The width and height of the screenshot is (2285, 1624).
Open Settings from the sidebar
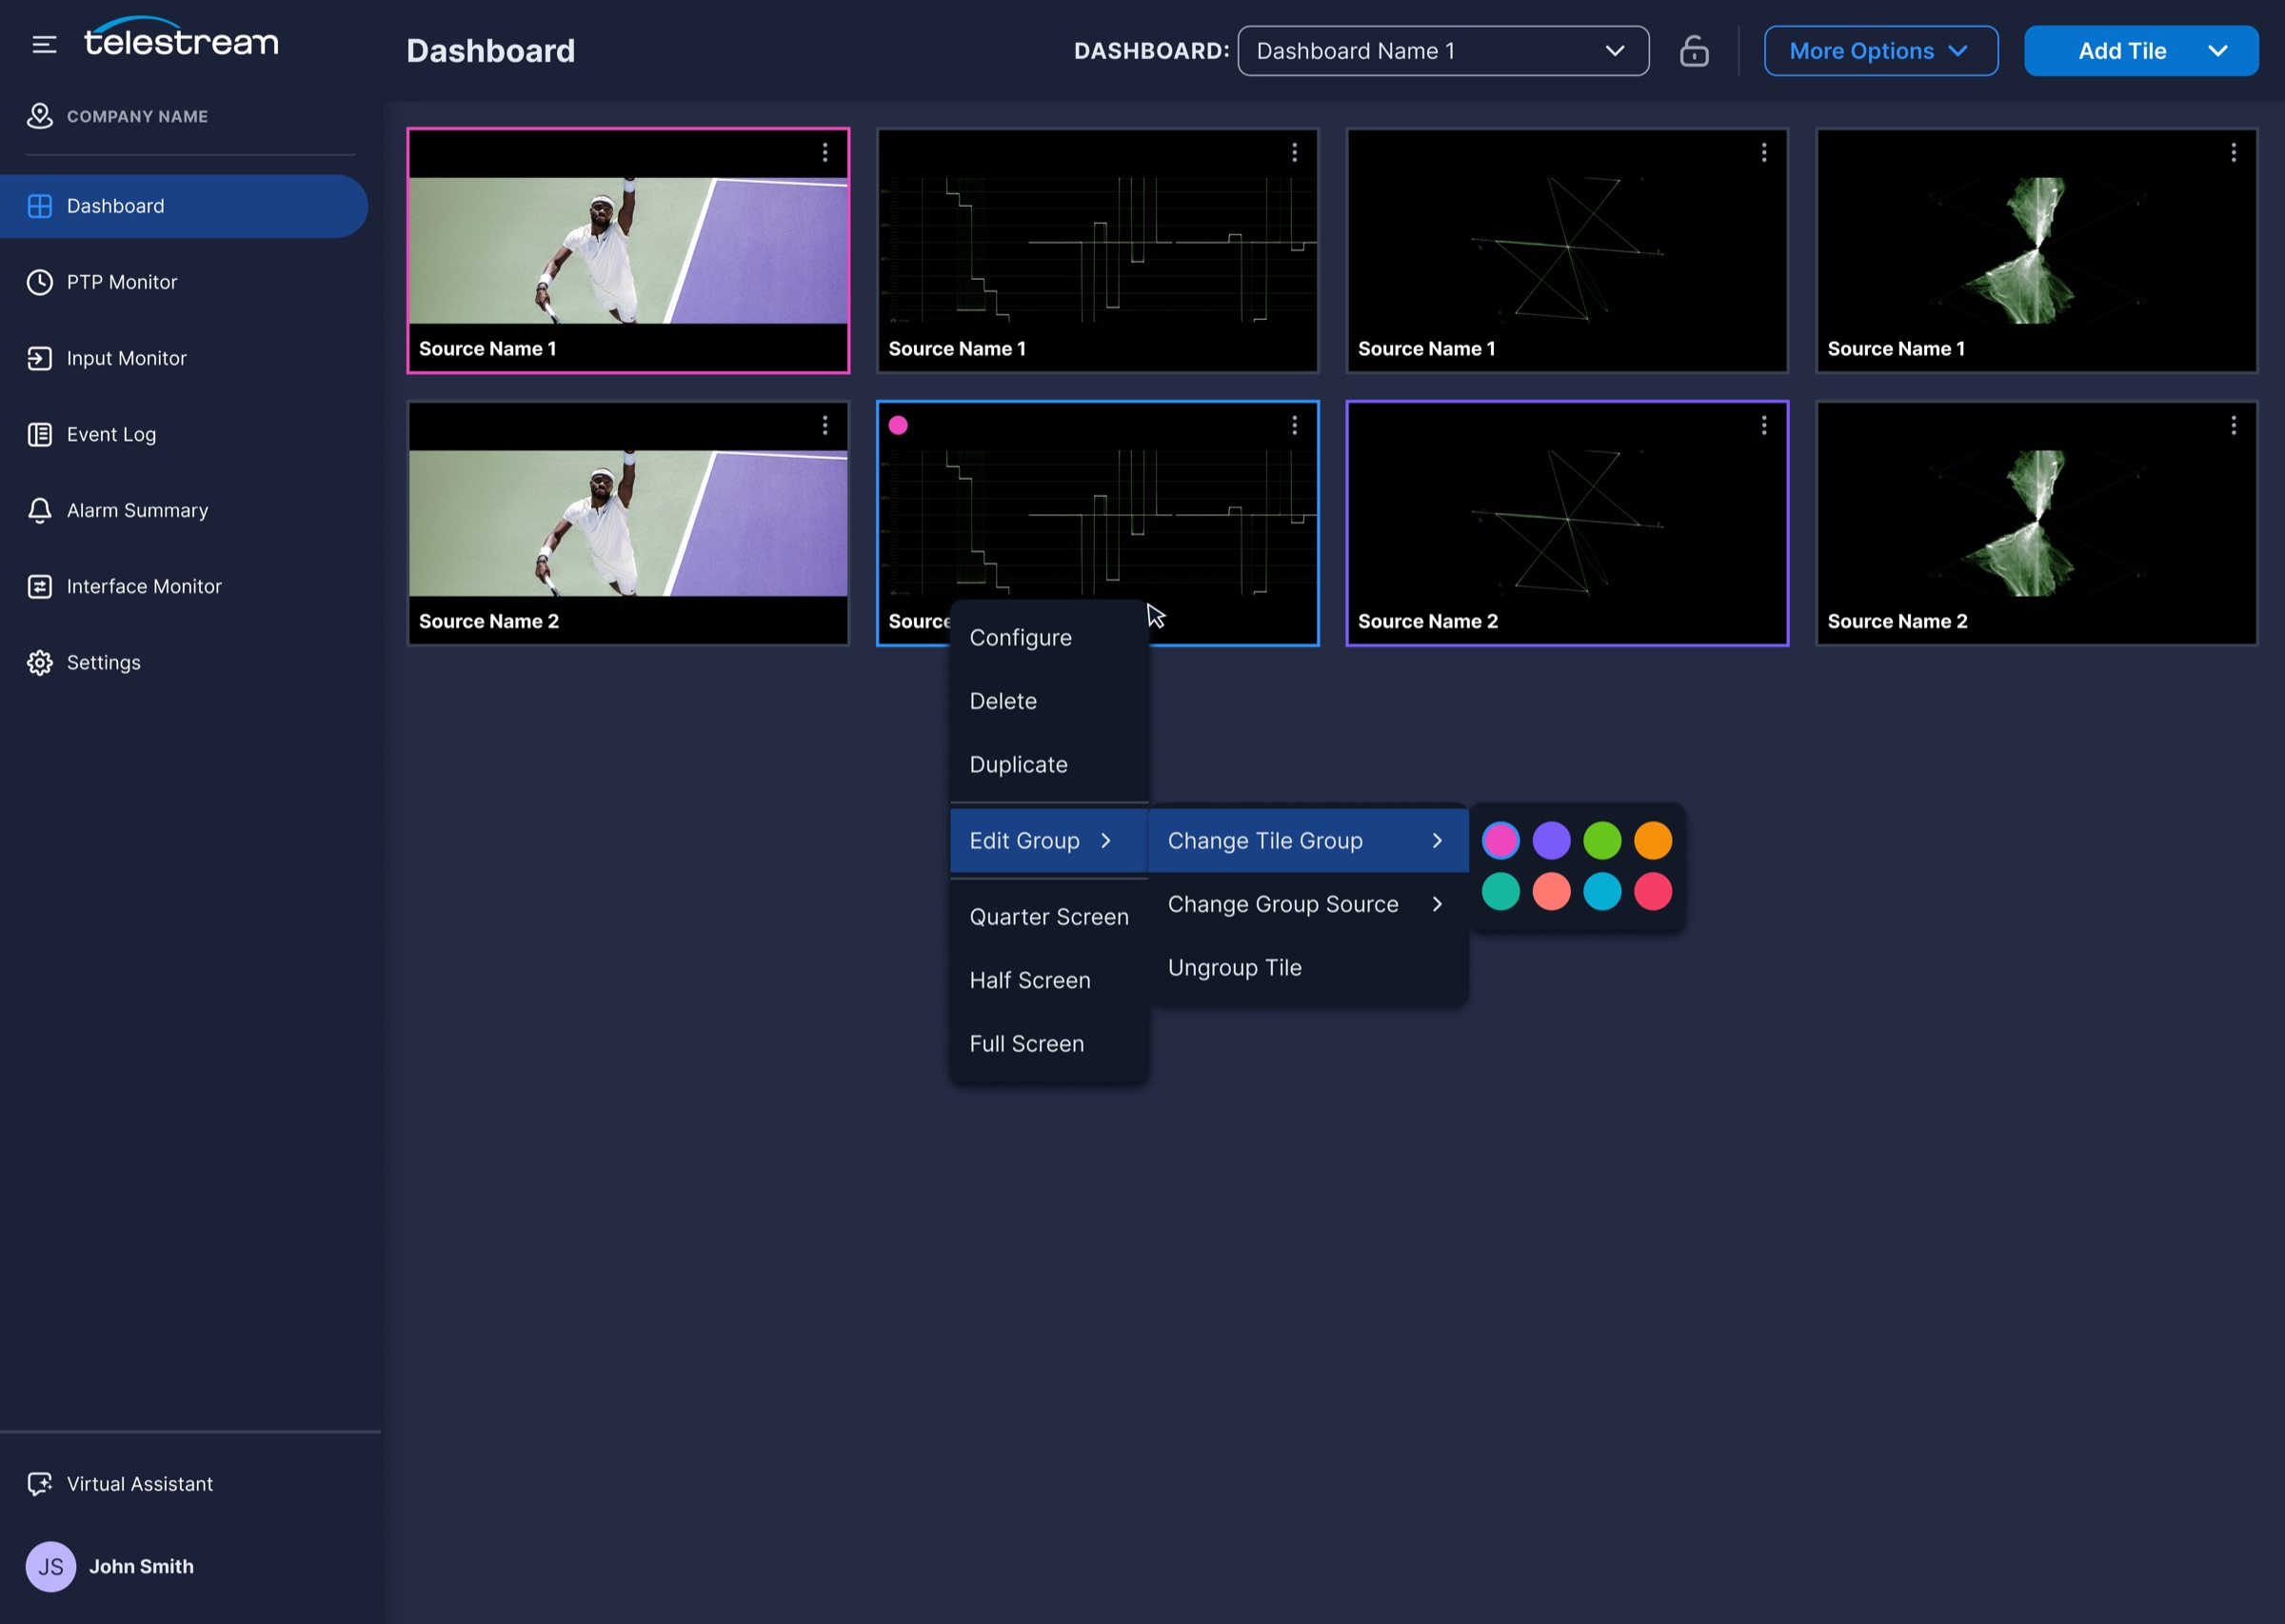coord(184,662)
